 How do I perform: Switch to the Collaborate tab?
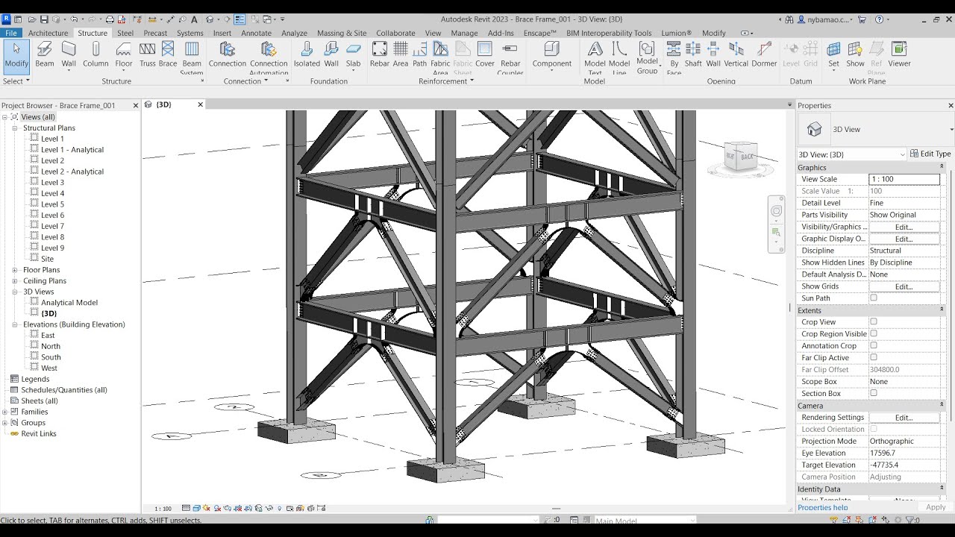coord(395,33)
